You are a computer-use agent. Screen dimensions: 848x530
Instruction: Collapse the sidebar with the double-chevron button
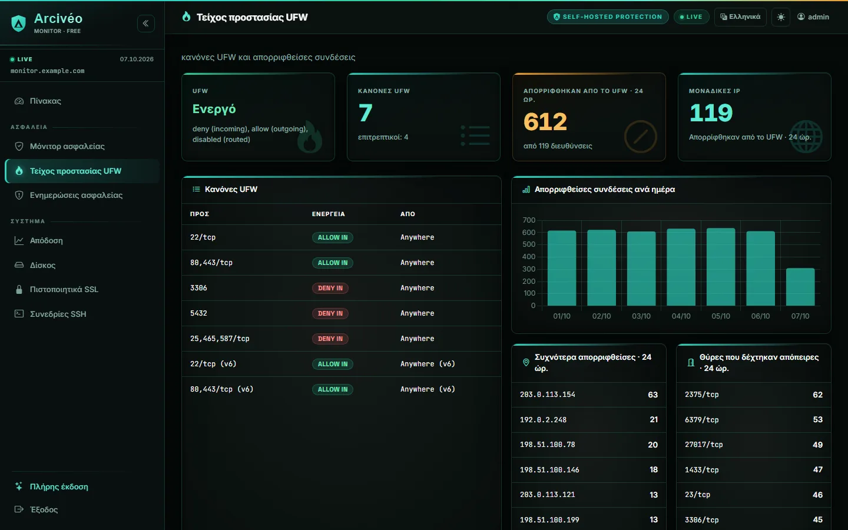(x=146, y=24)
